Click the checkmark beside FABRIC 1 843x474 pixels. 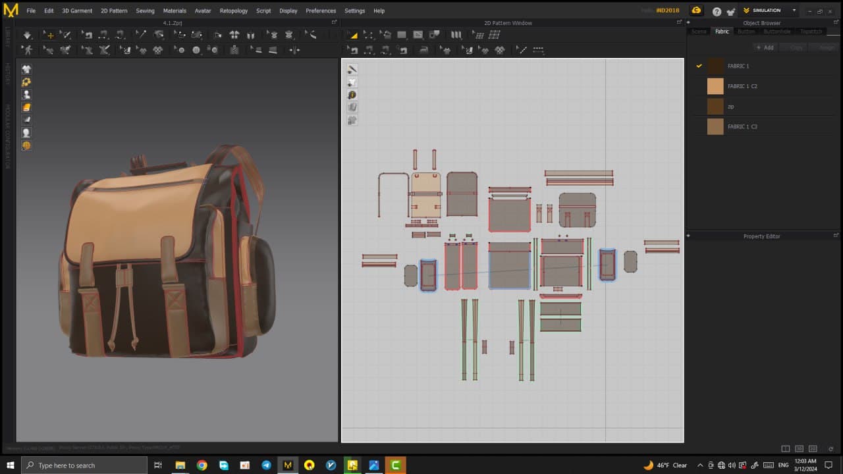[699, 66]
